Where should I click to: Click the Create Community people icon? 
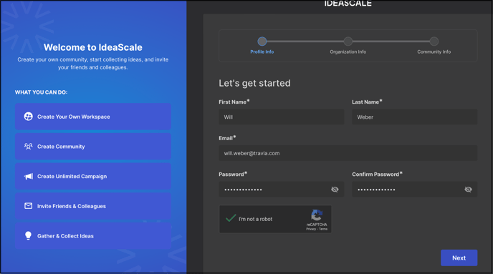[28, 146]
